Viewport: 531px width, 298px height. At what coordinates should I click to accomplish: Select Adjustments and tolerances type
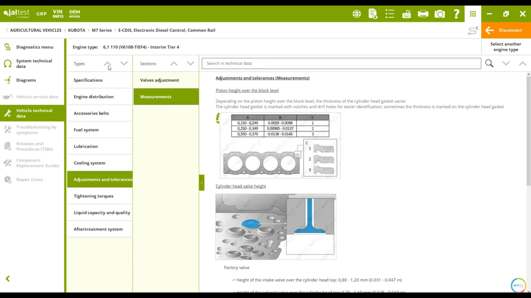(100, 180)
